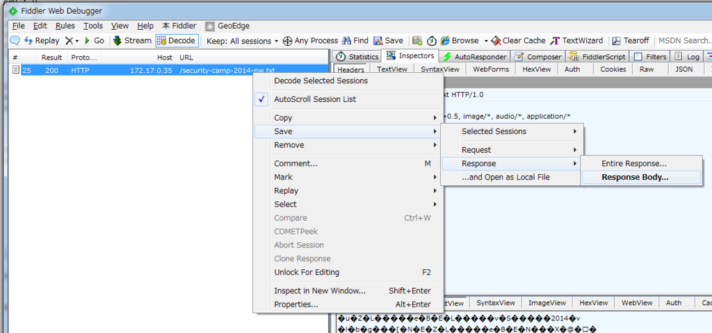Screen dimensions: 712x333
Task: Select the Raw inspector tab
Action: pos(647,69)
